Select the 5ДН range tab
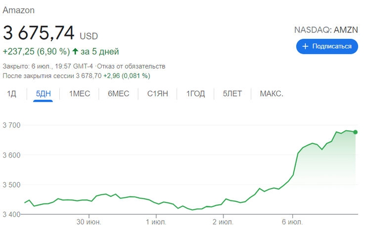Screen dimensions: 366x234 [x=43, y=94]
